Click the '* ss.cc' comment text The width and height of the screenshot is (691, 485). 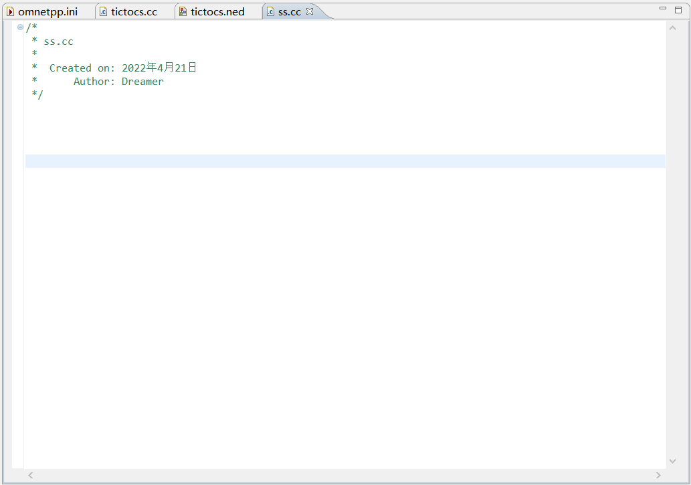coord(52,41)
